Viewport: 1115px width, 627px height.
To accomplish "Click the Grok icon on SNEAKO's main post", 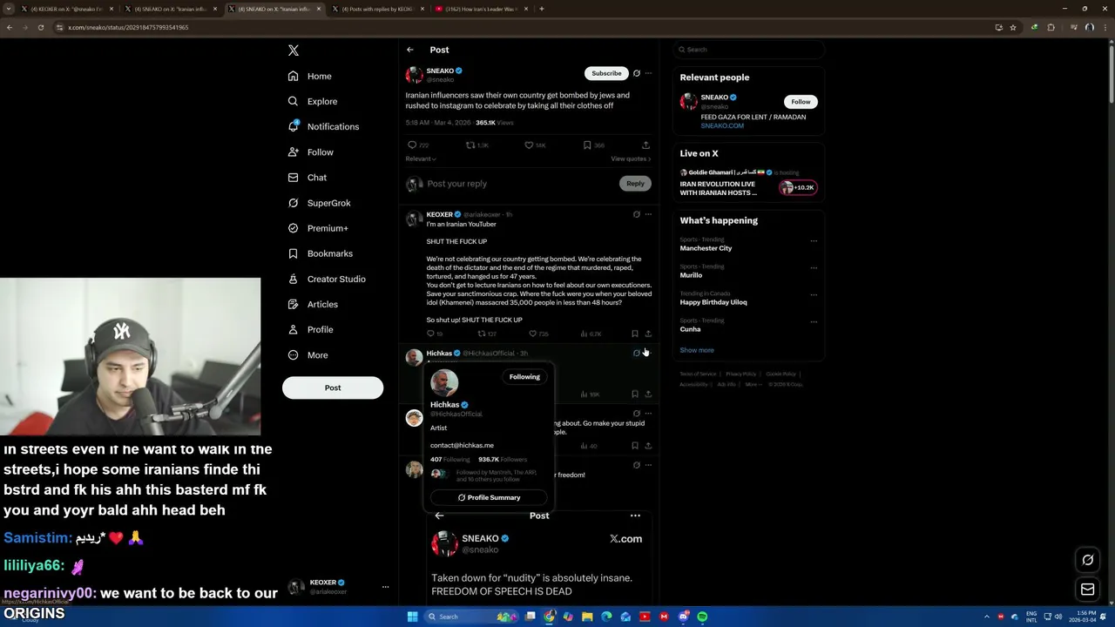I will [x=637, y=73].
